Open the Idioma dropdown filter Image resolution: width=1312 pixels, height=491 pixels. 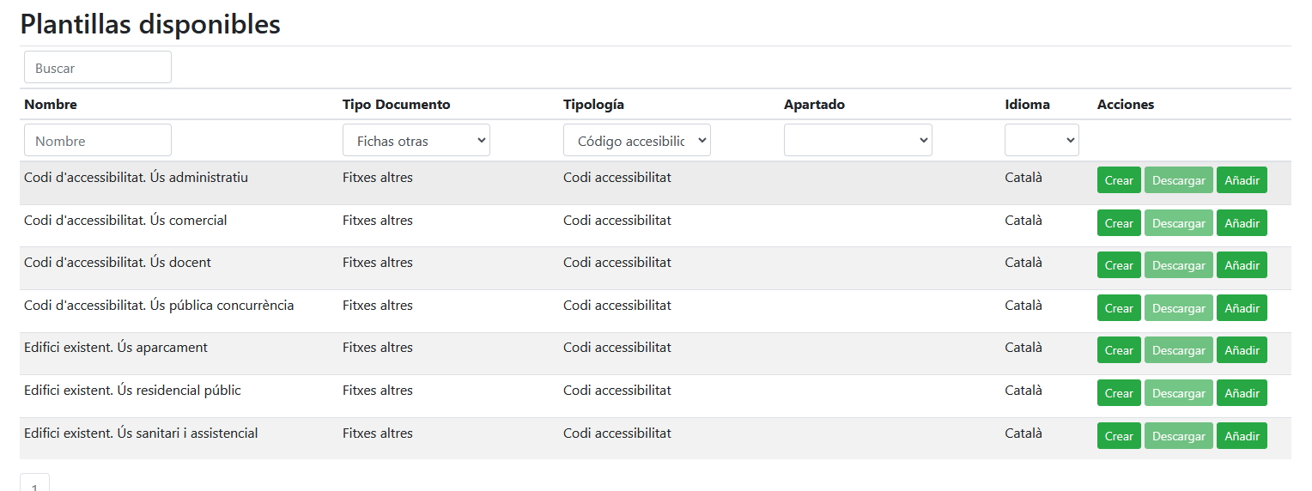point(1041,141)
